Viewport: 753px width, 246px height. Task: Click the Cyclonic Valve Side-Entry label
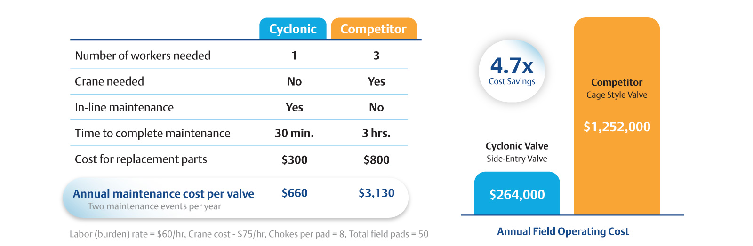point(517,151)
